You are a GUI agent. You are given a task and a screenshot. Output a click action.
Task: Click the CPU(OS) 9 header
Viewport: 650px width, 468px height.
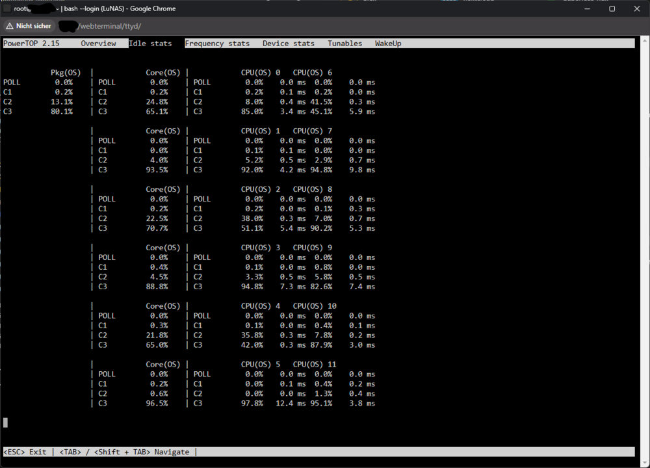(x=313, y=248)
